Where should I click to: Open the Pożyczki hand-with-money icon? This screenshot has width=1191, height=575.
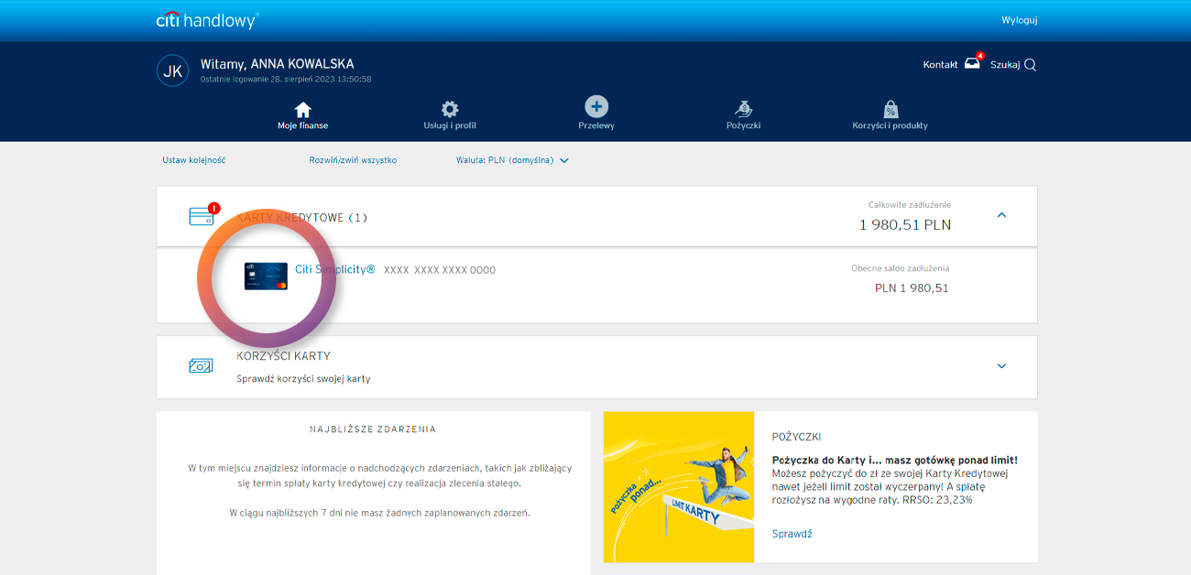click(744, 109)
